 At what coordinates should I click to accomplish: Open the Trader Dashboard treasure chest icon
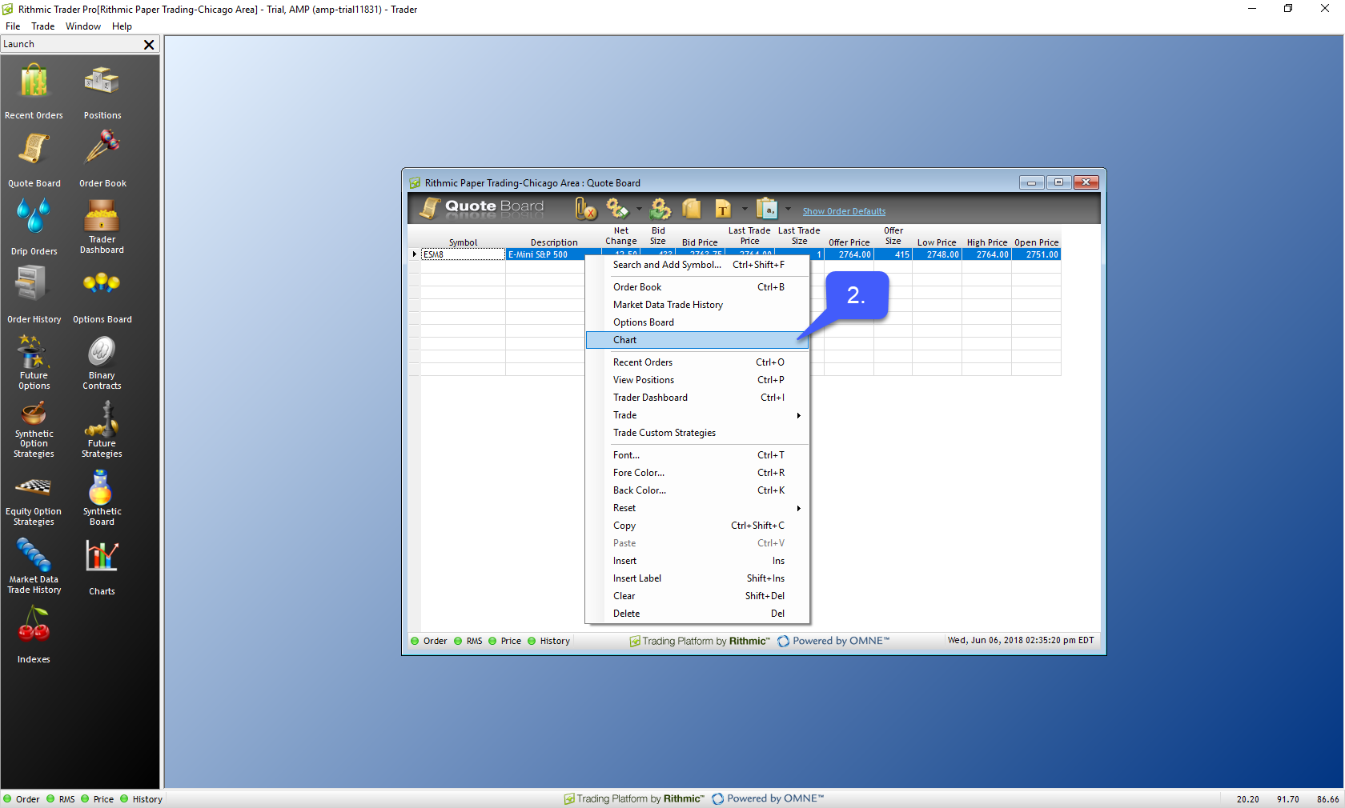point(102,216)
